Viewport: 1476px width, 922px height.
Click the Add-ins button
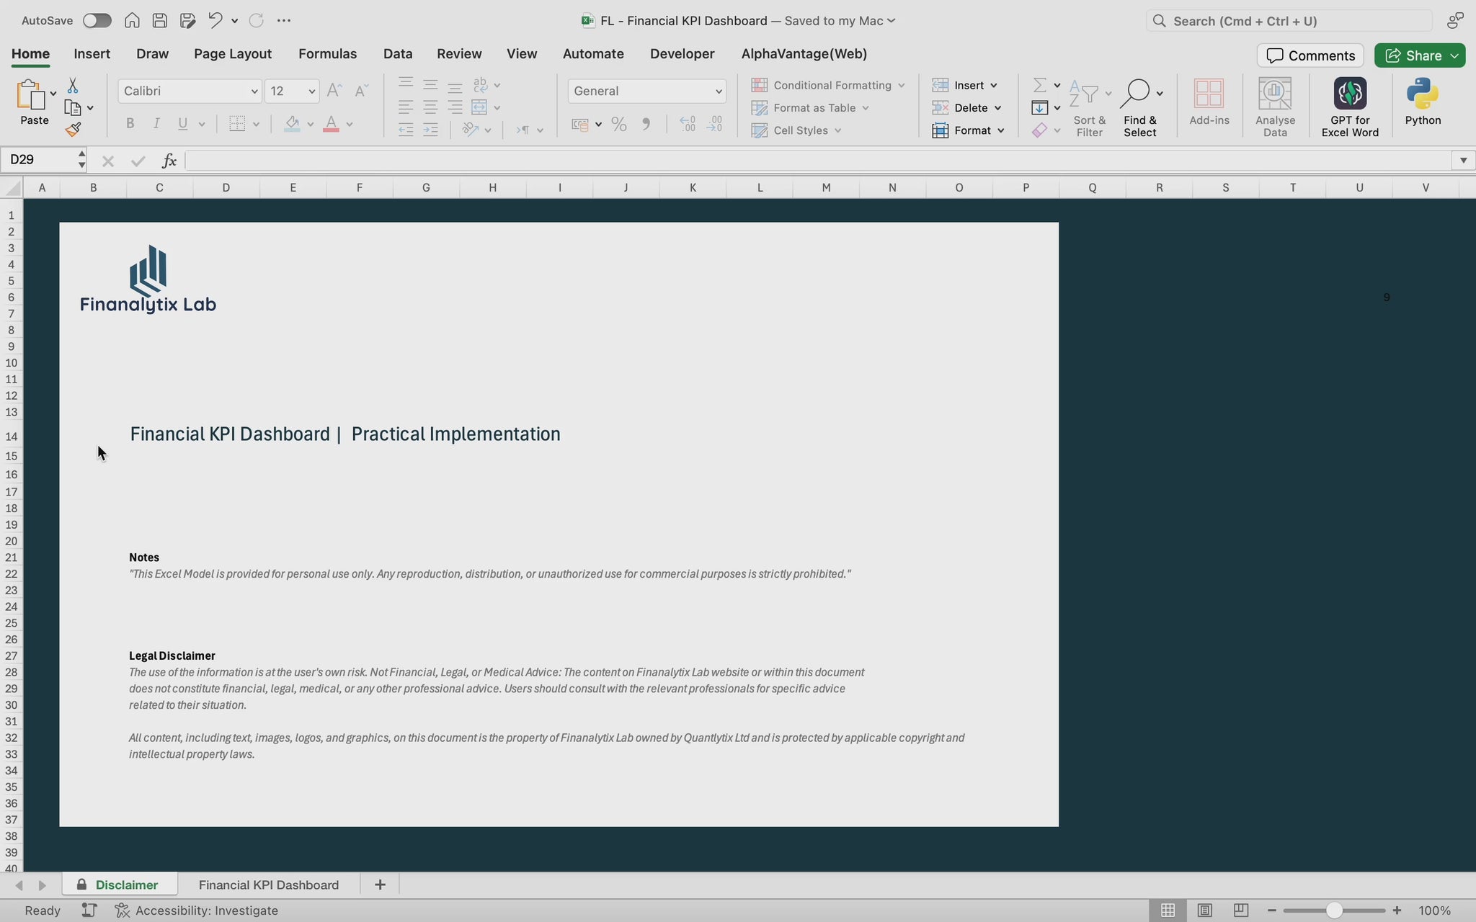(1209, 102)
